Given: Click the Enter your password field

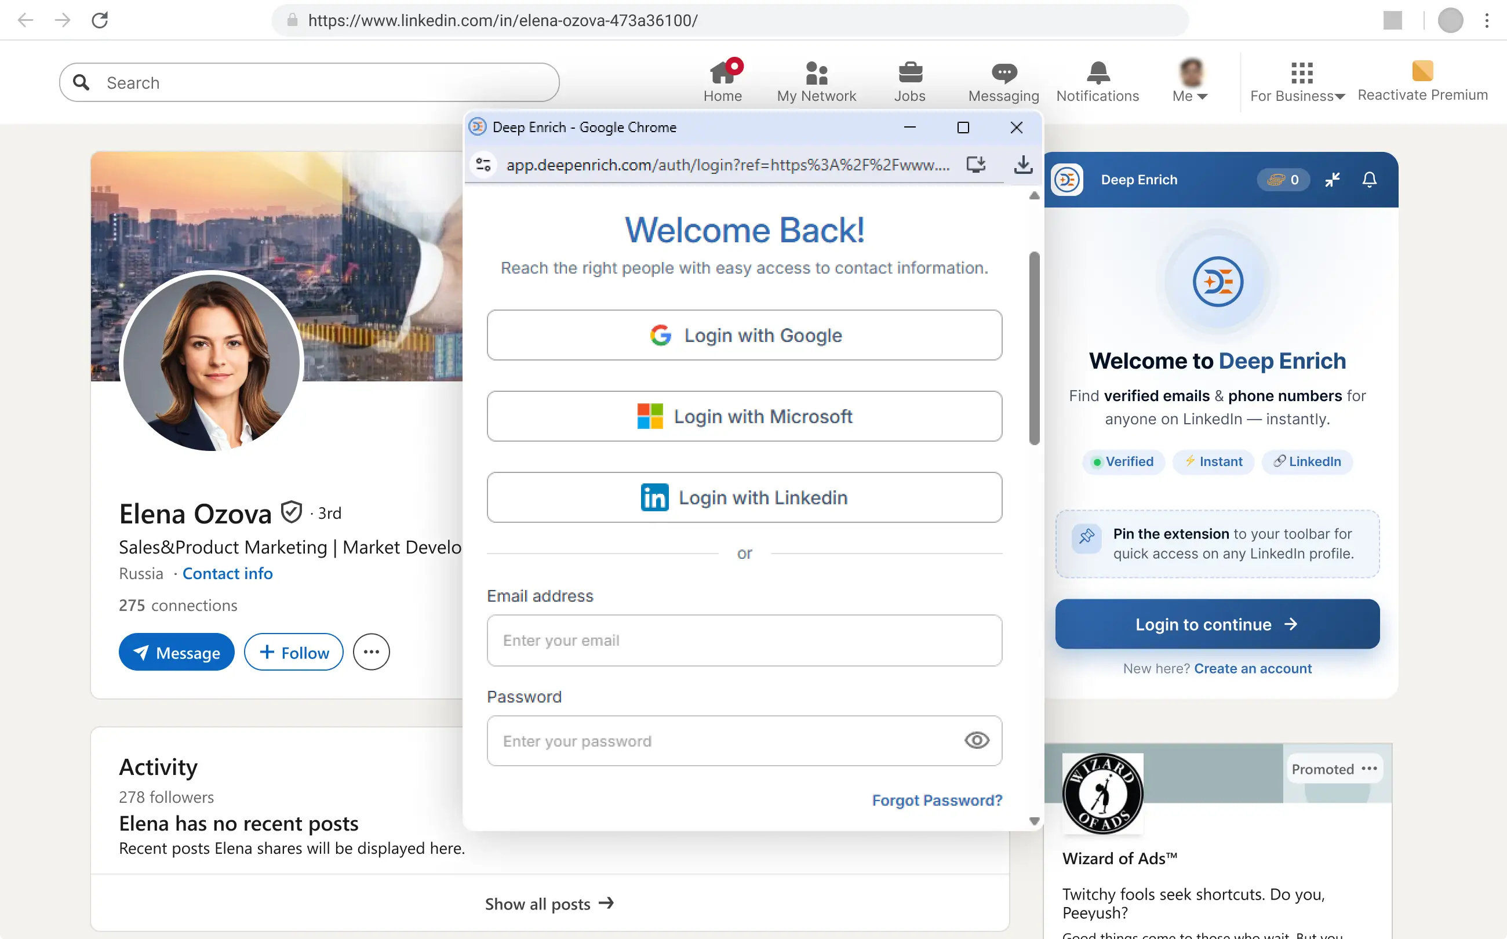Looking at the screenshot, I should pos(744,741).
